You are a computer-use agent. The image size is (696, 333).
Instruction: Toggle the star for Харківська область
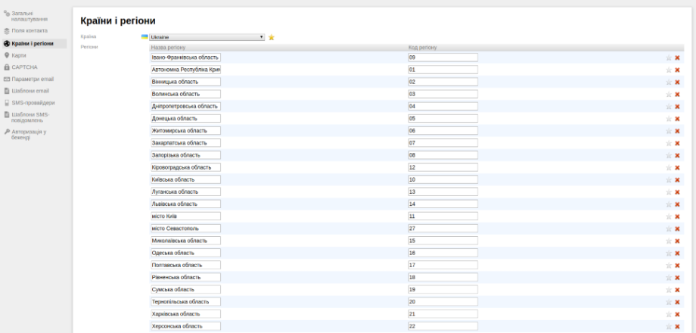pos(668,314)
